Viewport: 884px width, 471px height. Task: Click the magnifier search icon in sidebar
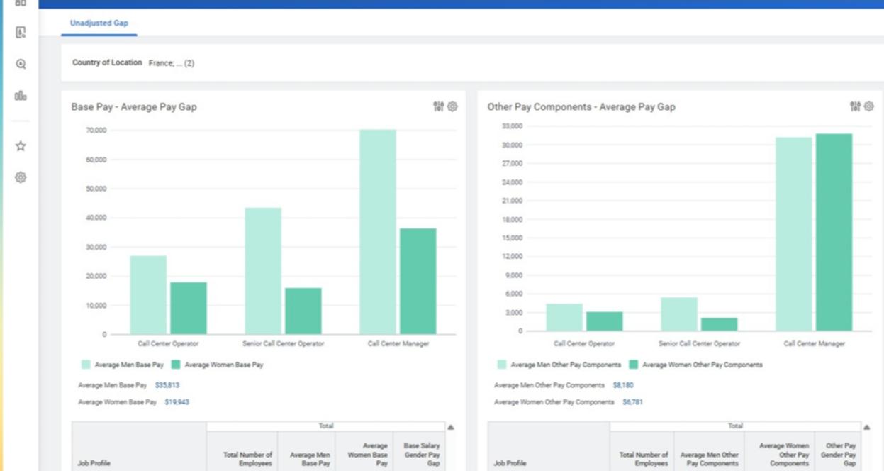21,64
